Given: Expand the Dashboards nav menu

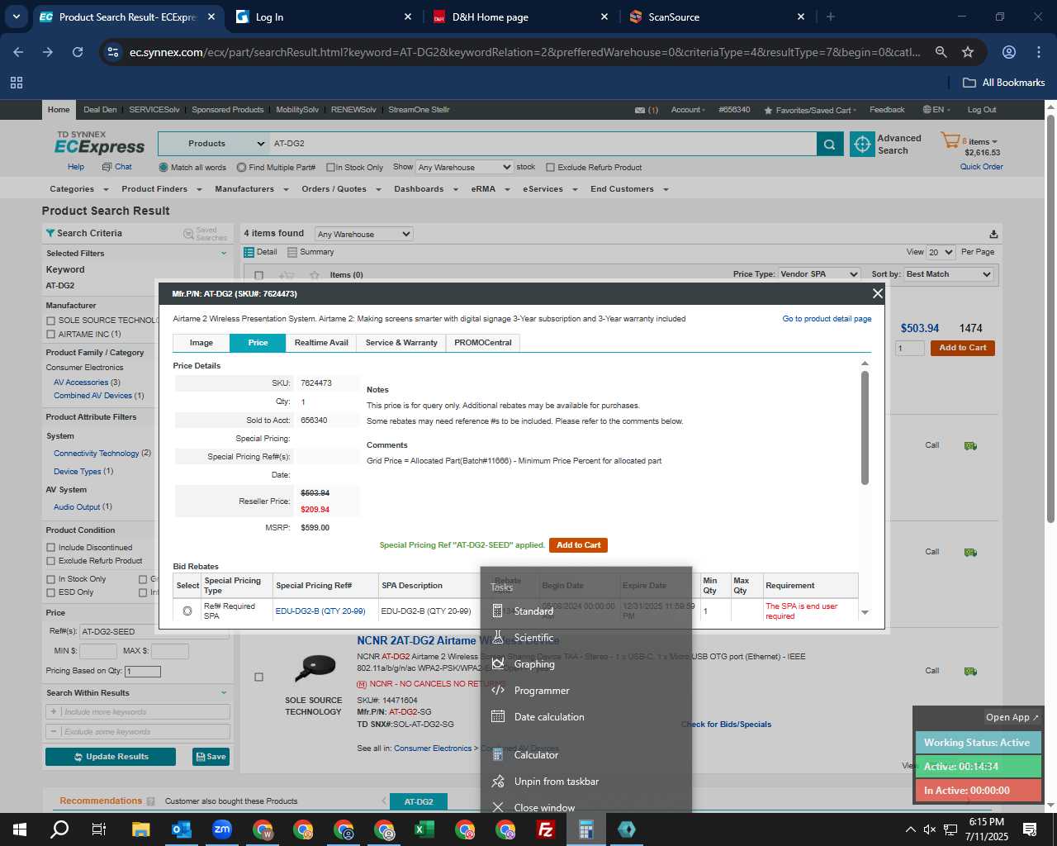Looking at the screenshot, I should coord(425,189).
